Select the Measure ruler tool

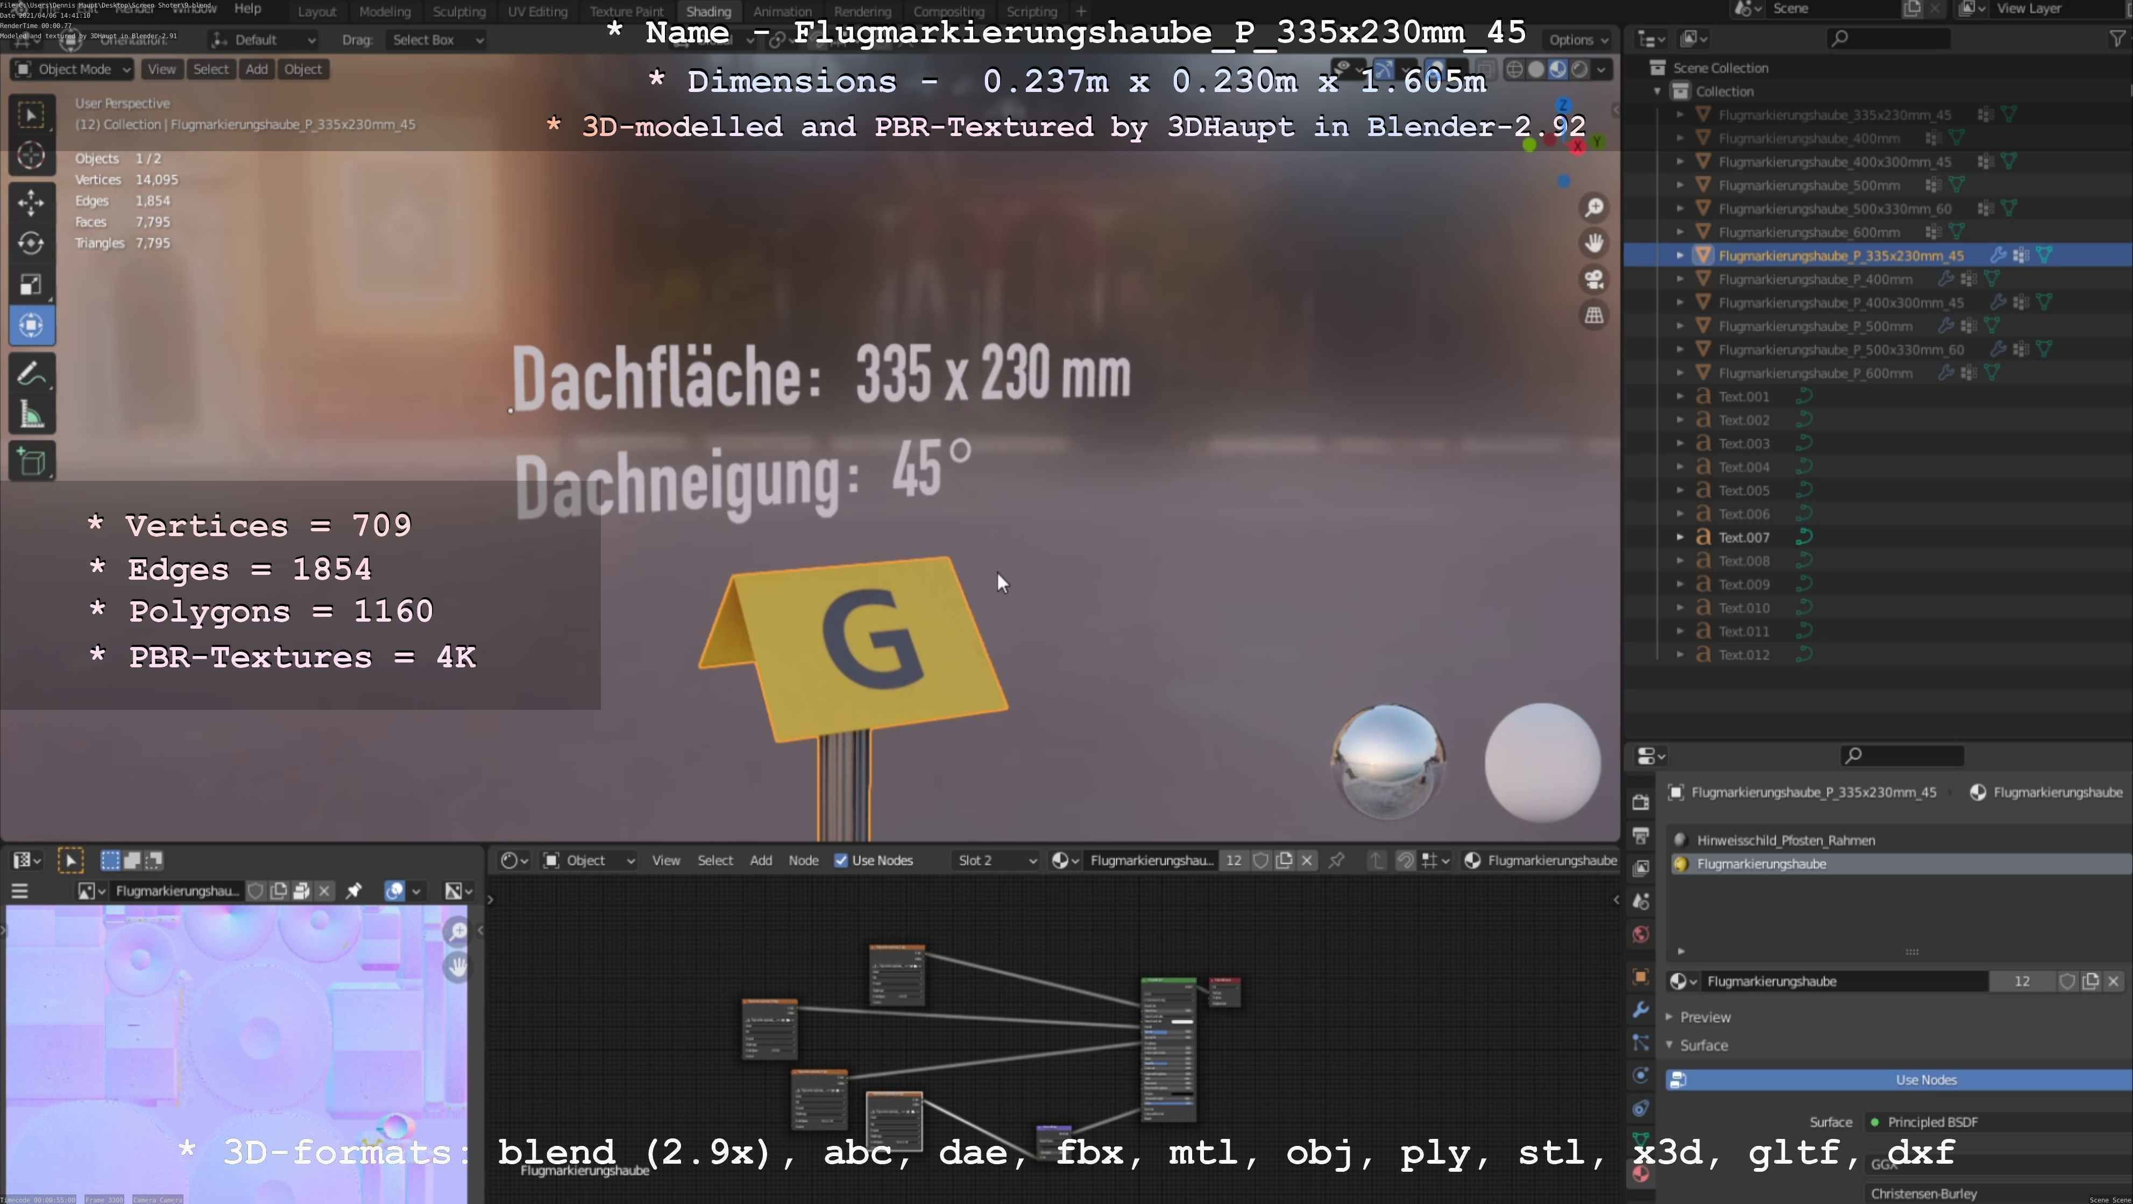point(31,415)
